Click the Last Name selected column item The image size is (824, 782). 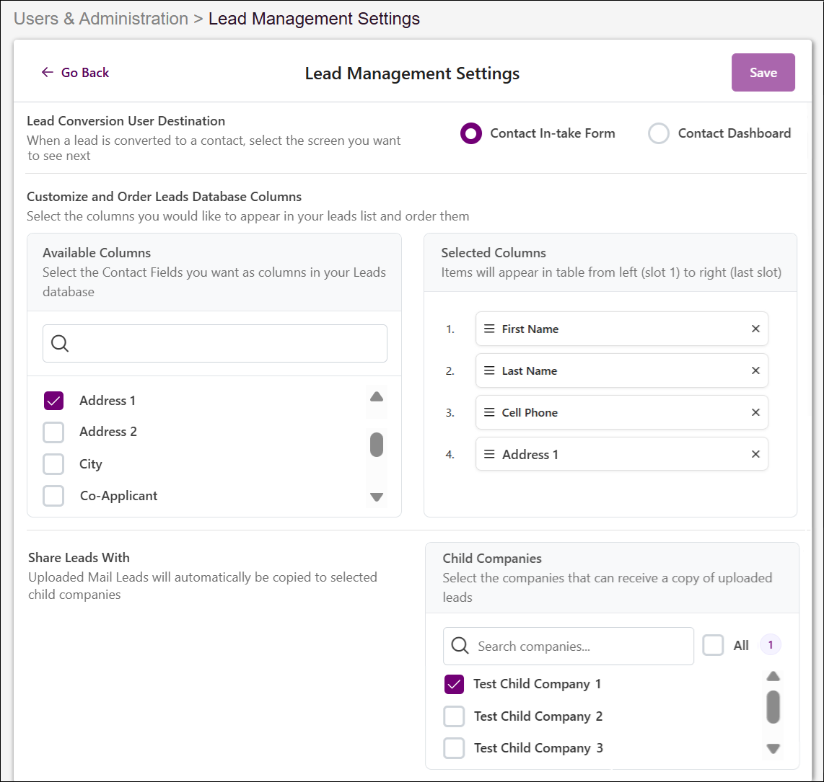coord(622,370)
